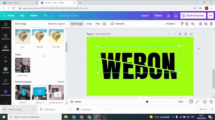Screen dimensions: 215x120
Task: Toggle the lock element icon
Action: [x=201, y=24]
